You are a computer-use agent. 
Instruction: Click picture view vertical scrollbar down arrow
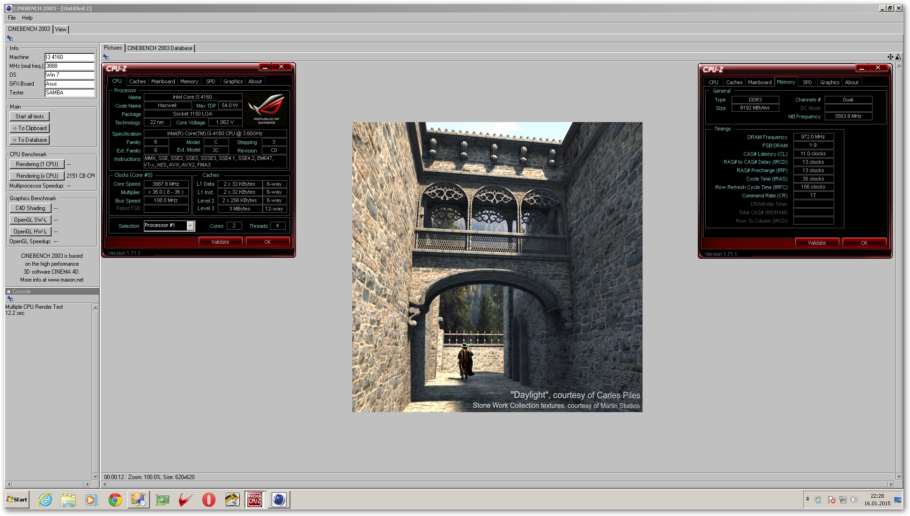coord(899,477)
